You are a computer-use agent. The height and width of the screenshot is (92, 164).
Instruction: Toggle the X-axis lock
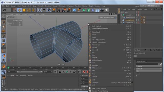click(39, 10)
